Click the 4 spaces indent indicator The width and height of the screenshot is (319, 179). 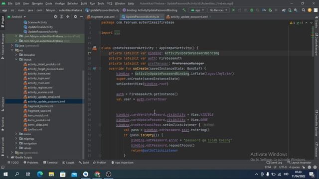pyautogui.click(x=294, y=167)
